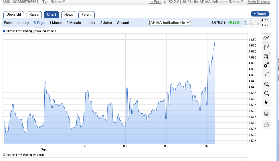Click the ISIN XC0005705501 text
The height and width of the screenshot is (161, 279).
tap(21, 2)
